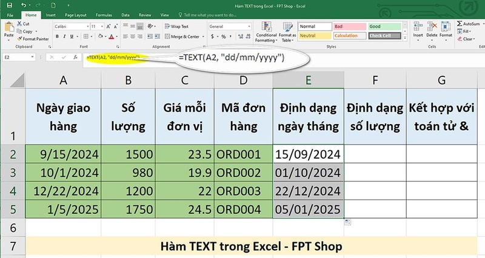
Task: Toggle Center horizontal alignment
Action: pos(133,36)
